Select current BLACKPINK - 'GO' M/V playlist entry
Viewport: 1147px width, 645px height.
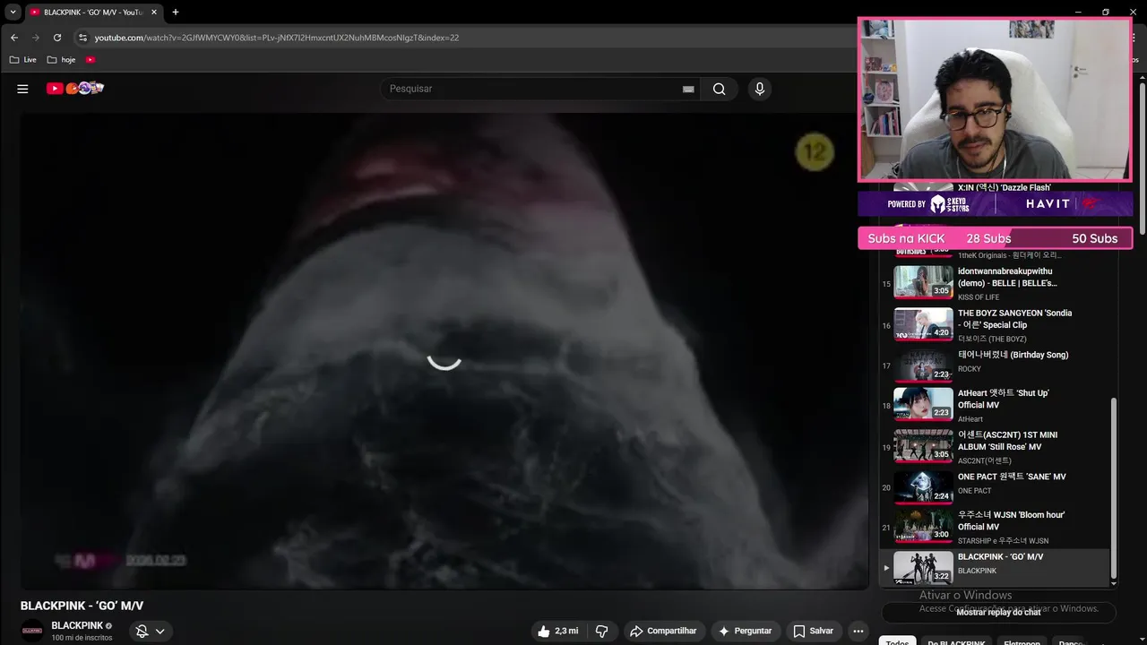(x=995, y=567)
